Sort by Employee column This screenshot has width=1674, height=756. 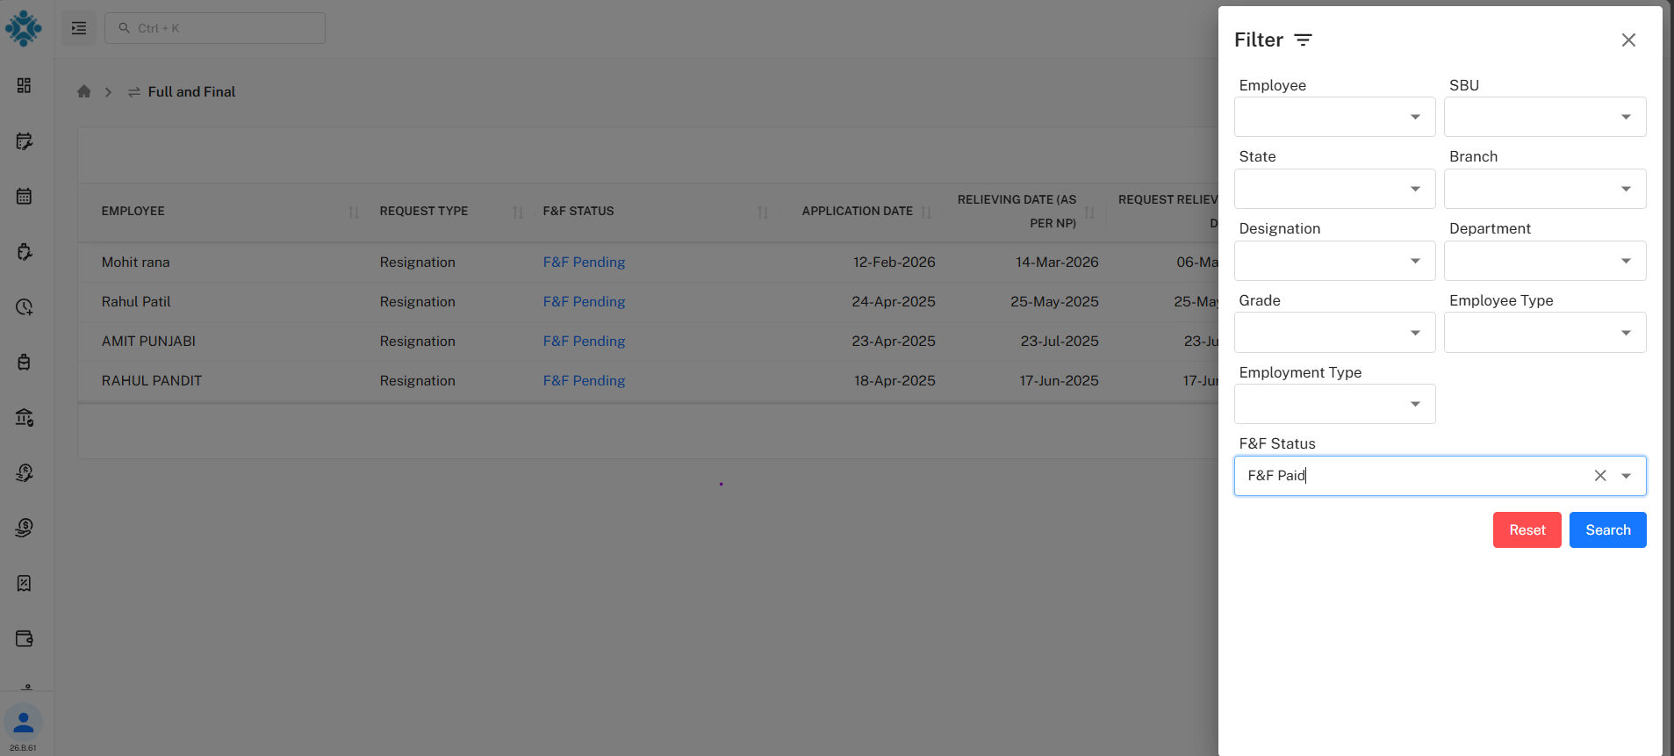(354, 212)
